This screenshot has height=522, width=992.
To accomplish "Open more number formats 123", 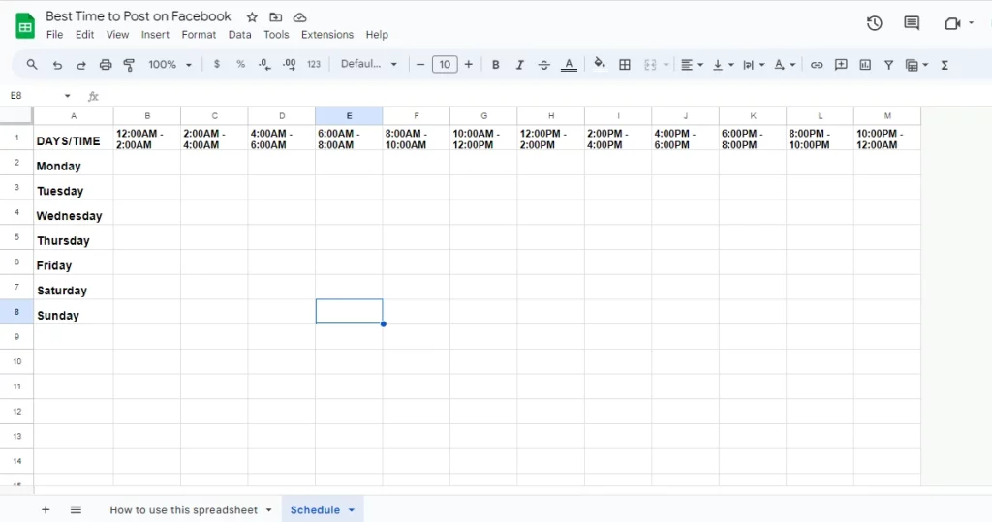I will click(314, 65).
